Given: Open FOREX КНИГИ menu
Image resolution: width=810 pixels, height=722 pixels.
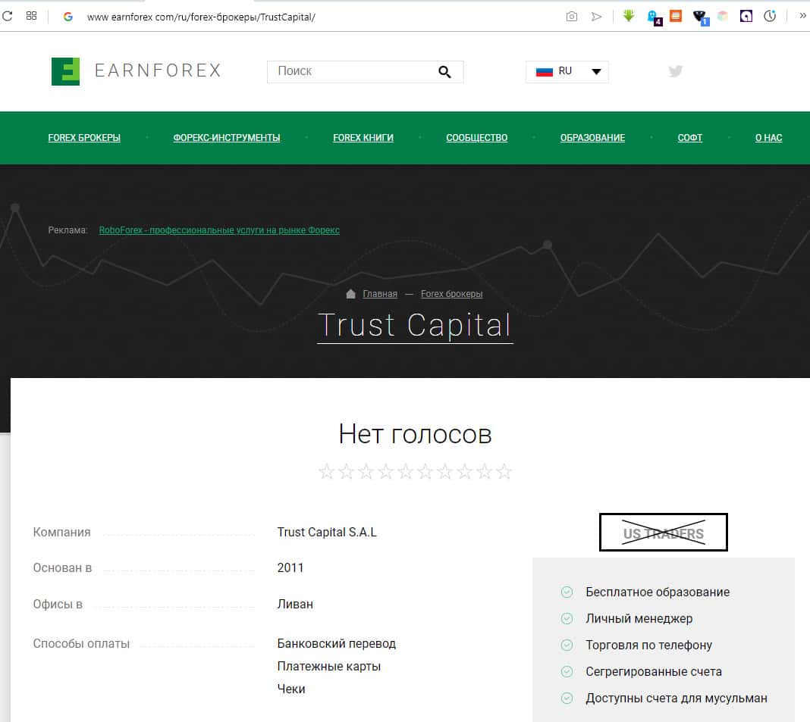Looking at the screenshot, I should (x=363, y=138).
